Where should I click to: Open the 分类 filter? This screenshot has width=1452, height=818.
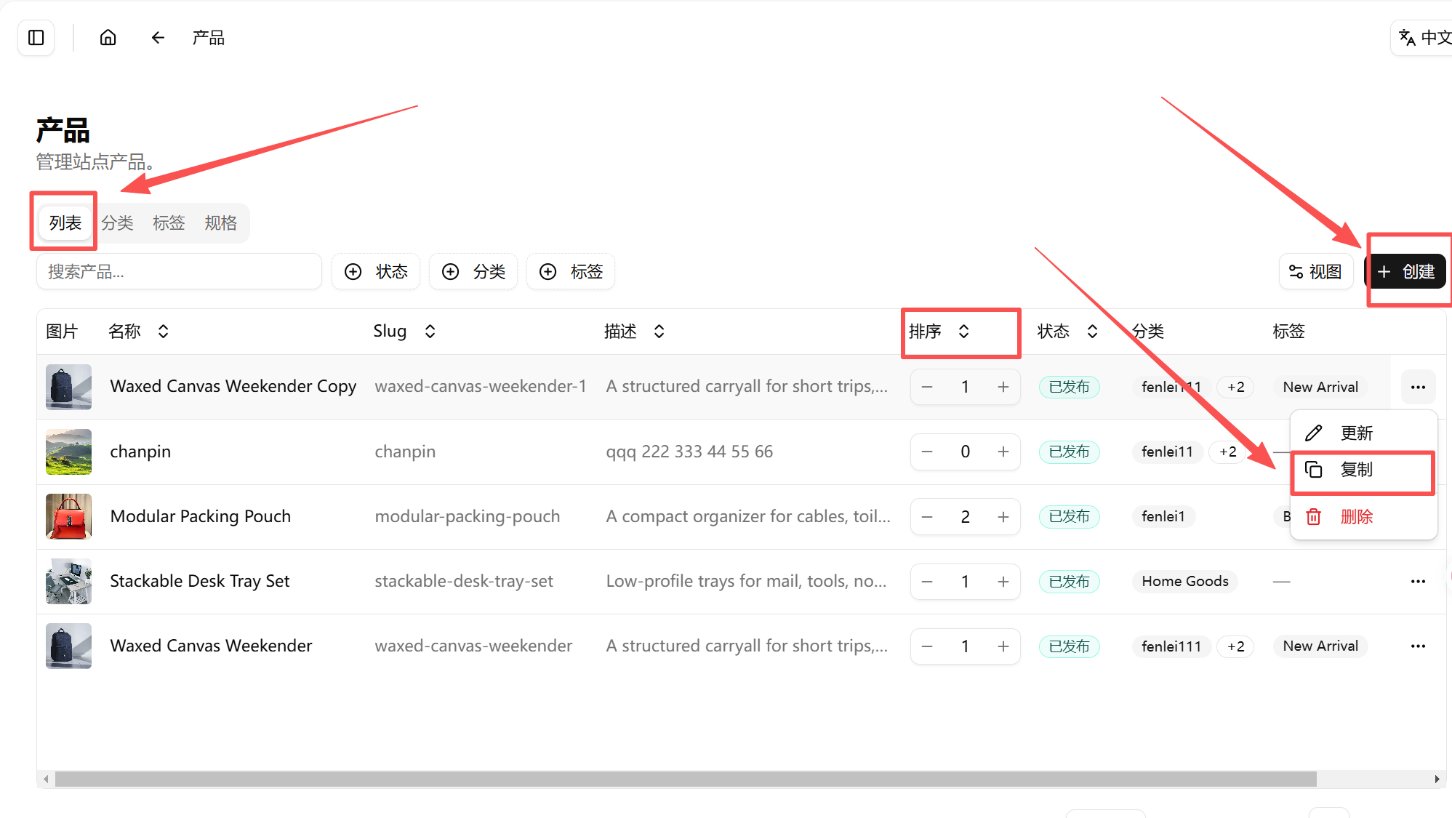click(473, 272)
